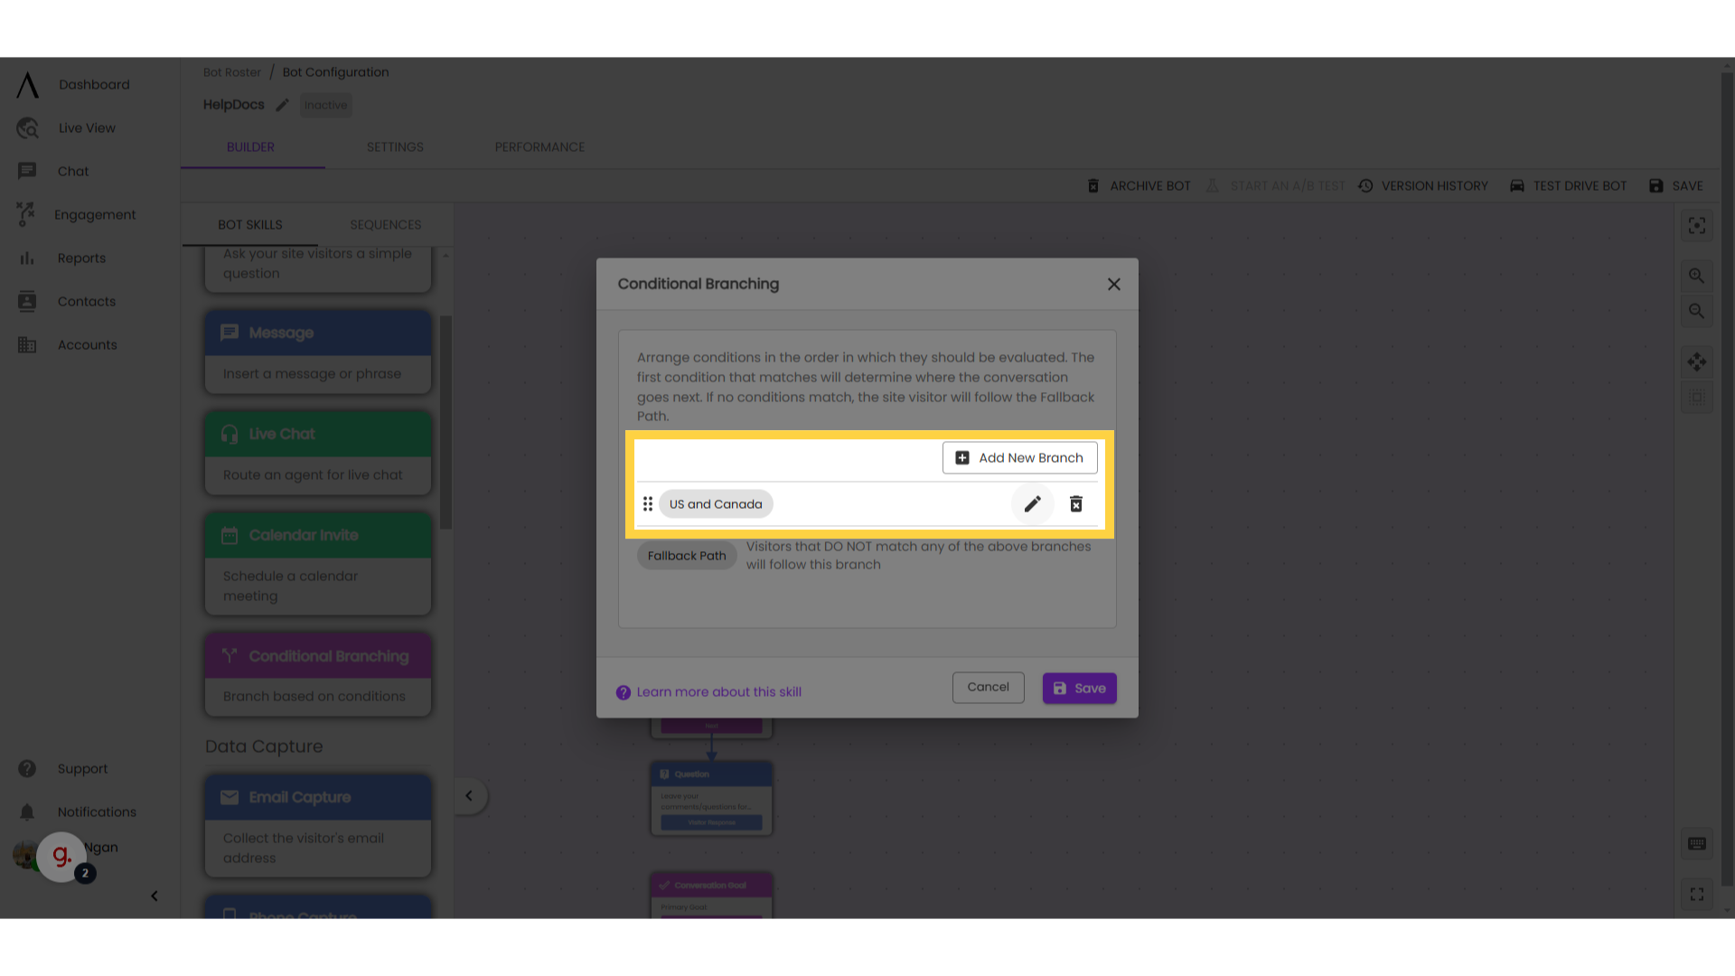This screenshot has height=976, width=1735.
Task: Click the Live Chat skill icon in sidebar
Action: pos(228,434)
